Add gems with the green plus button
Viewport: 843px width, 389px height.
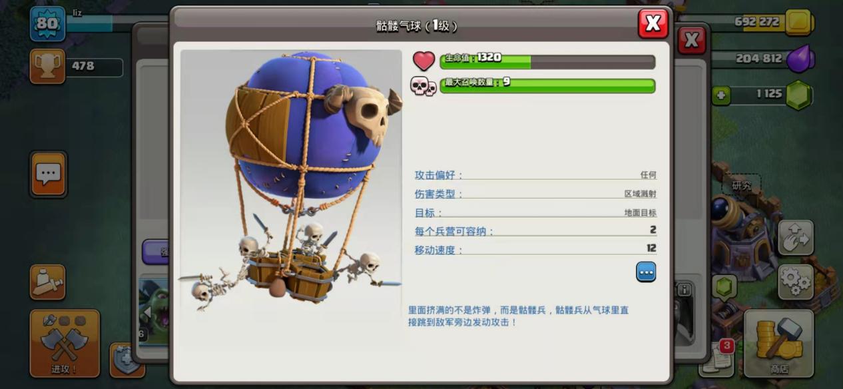[721, 96]
